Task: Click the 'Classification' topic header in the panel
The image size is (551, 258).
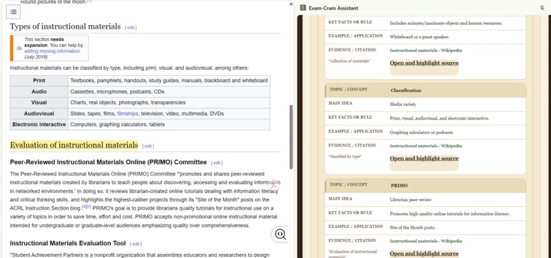Action: [x=406, y=91]
